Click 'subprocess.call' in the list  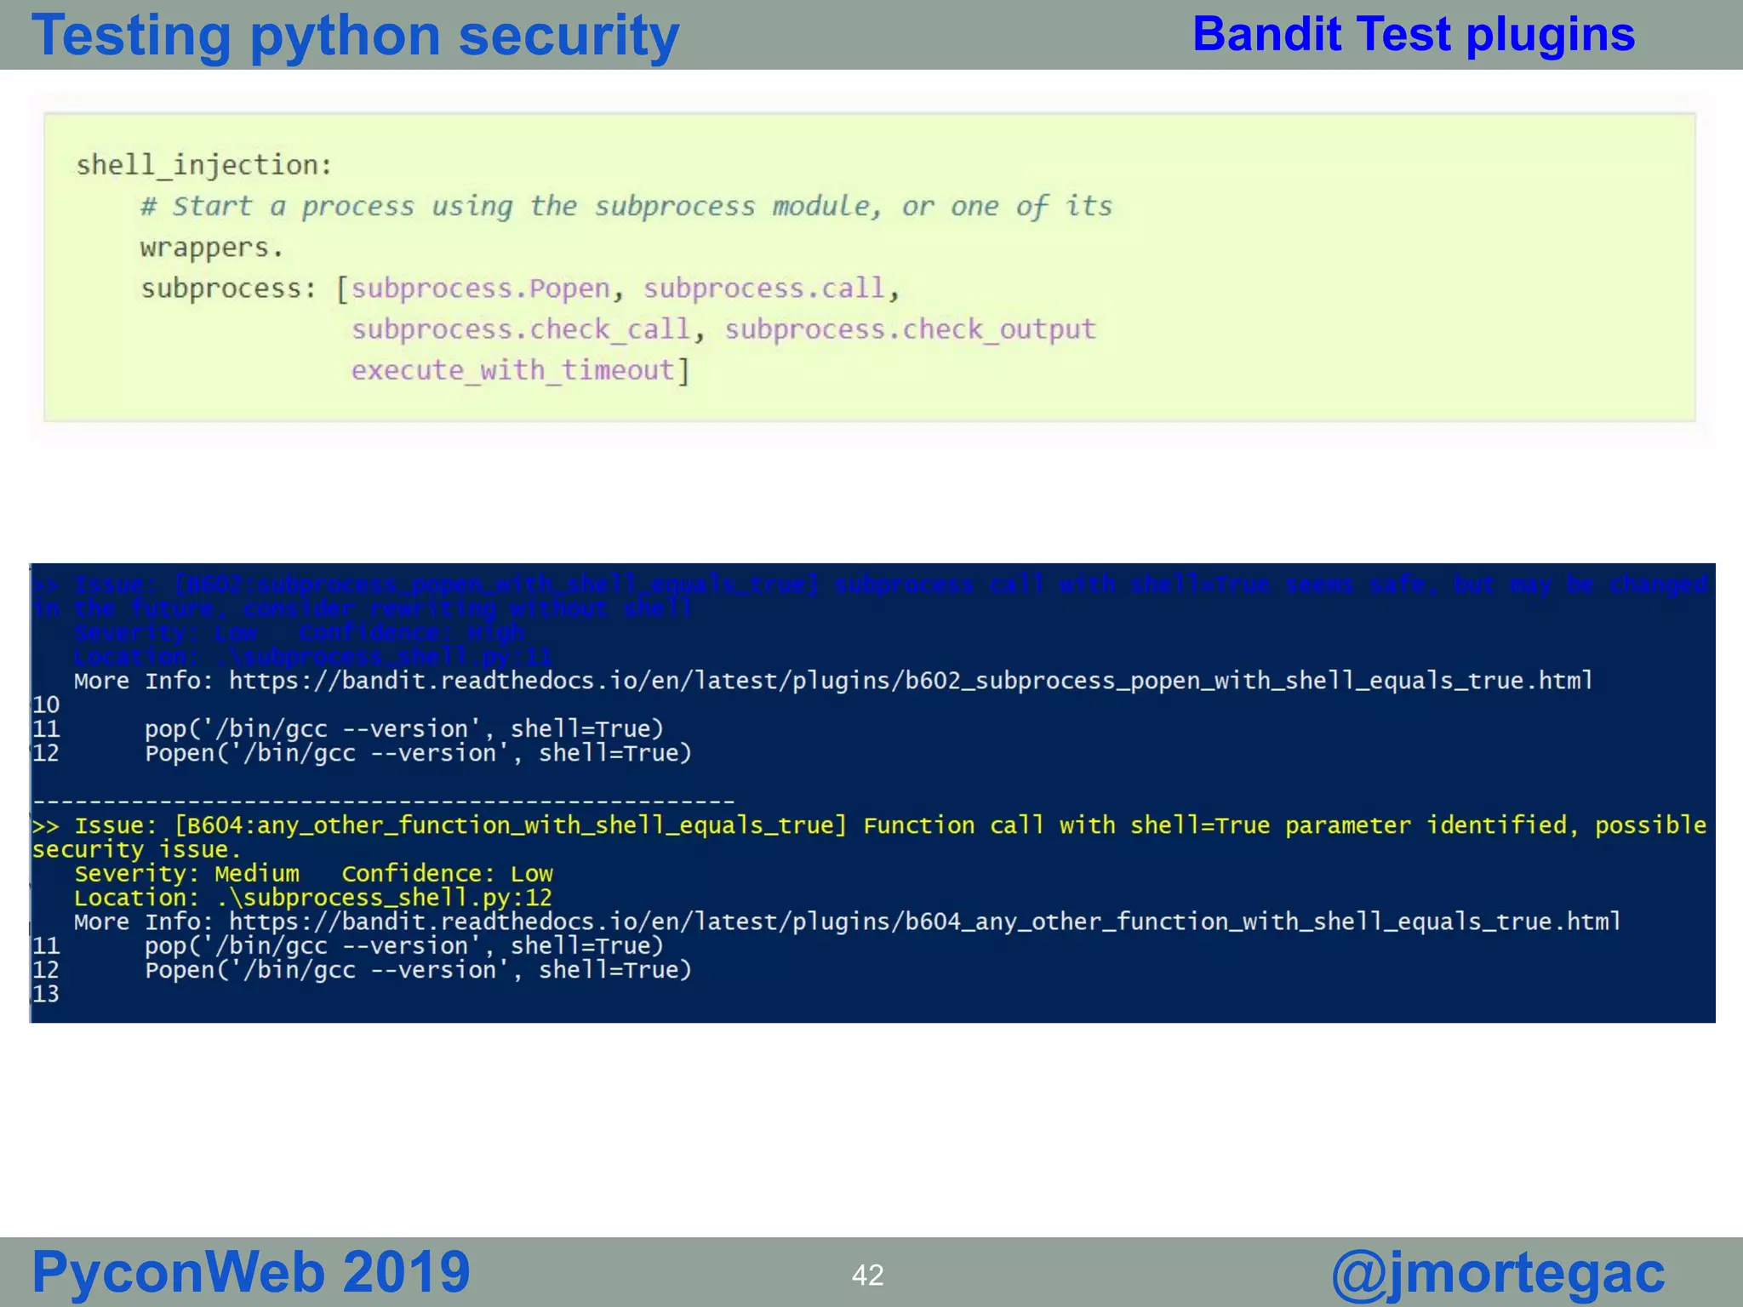(x=764, y=288)
